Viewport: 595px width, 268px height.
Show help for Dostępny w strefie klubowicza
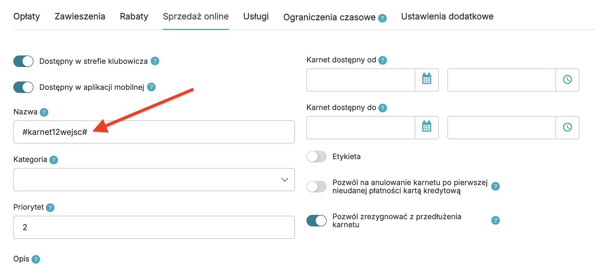pyautogui.click(x=155, y=61)
